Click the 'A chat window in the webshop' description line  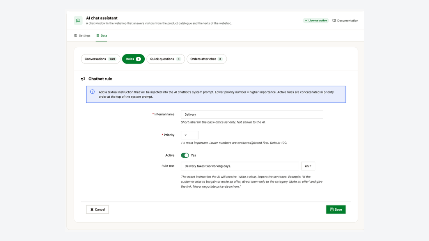[x=159, y=23]
